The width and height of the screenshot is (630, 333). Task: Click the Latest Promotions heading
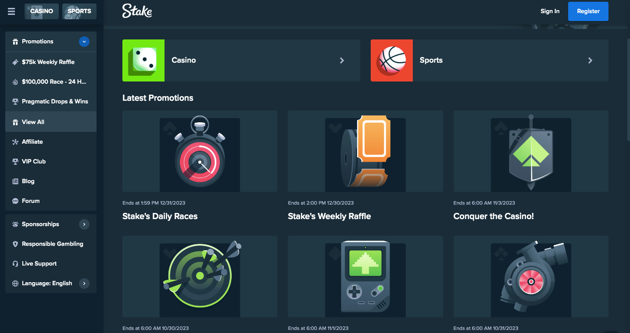(158, 98)
